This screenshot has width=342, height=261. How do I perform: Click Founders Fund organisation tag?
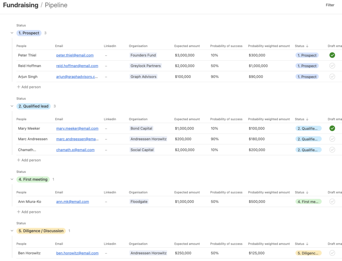point(143,55)
